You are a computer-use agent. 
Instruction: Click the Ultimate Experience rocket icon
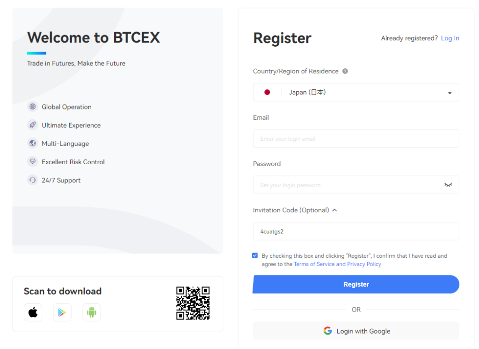33,125
